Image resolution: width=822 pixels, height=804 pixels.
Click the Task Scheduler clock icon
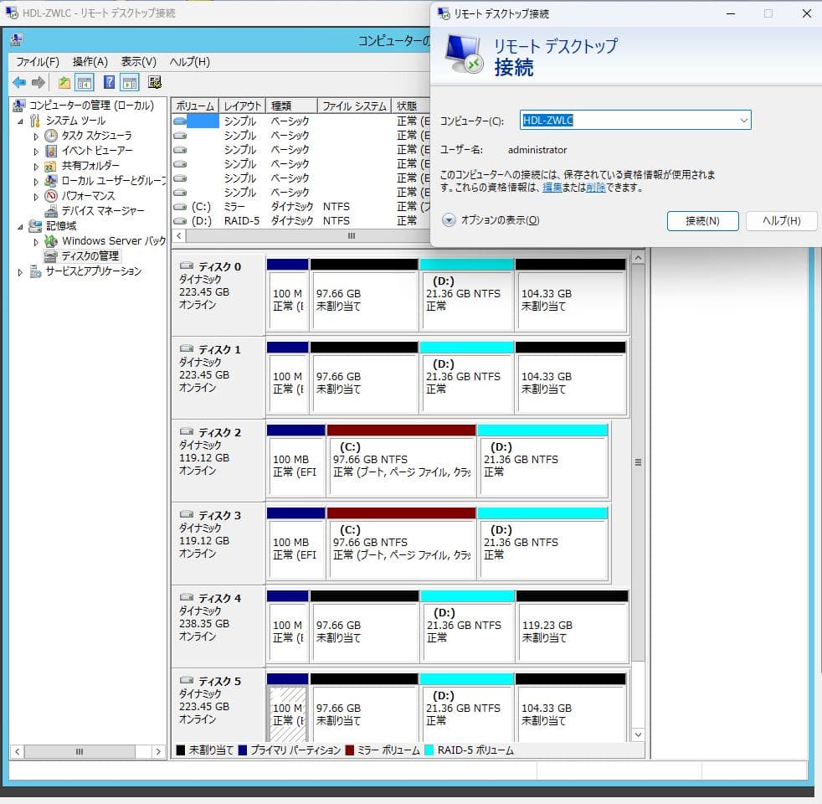[x=51, y=136]
